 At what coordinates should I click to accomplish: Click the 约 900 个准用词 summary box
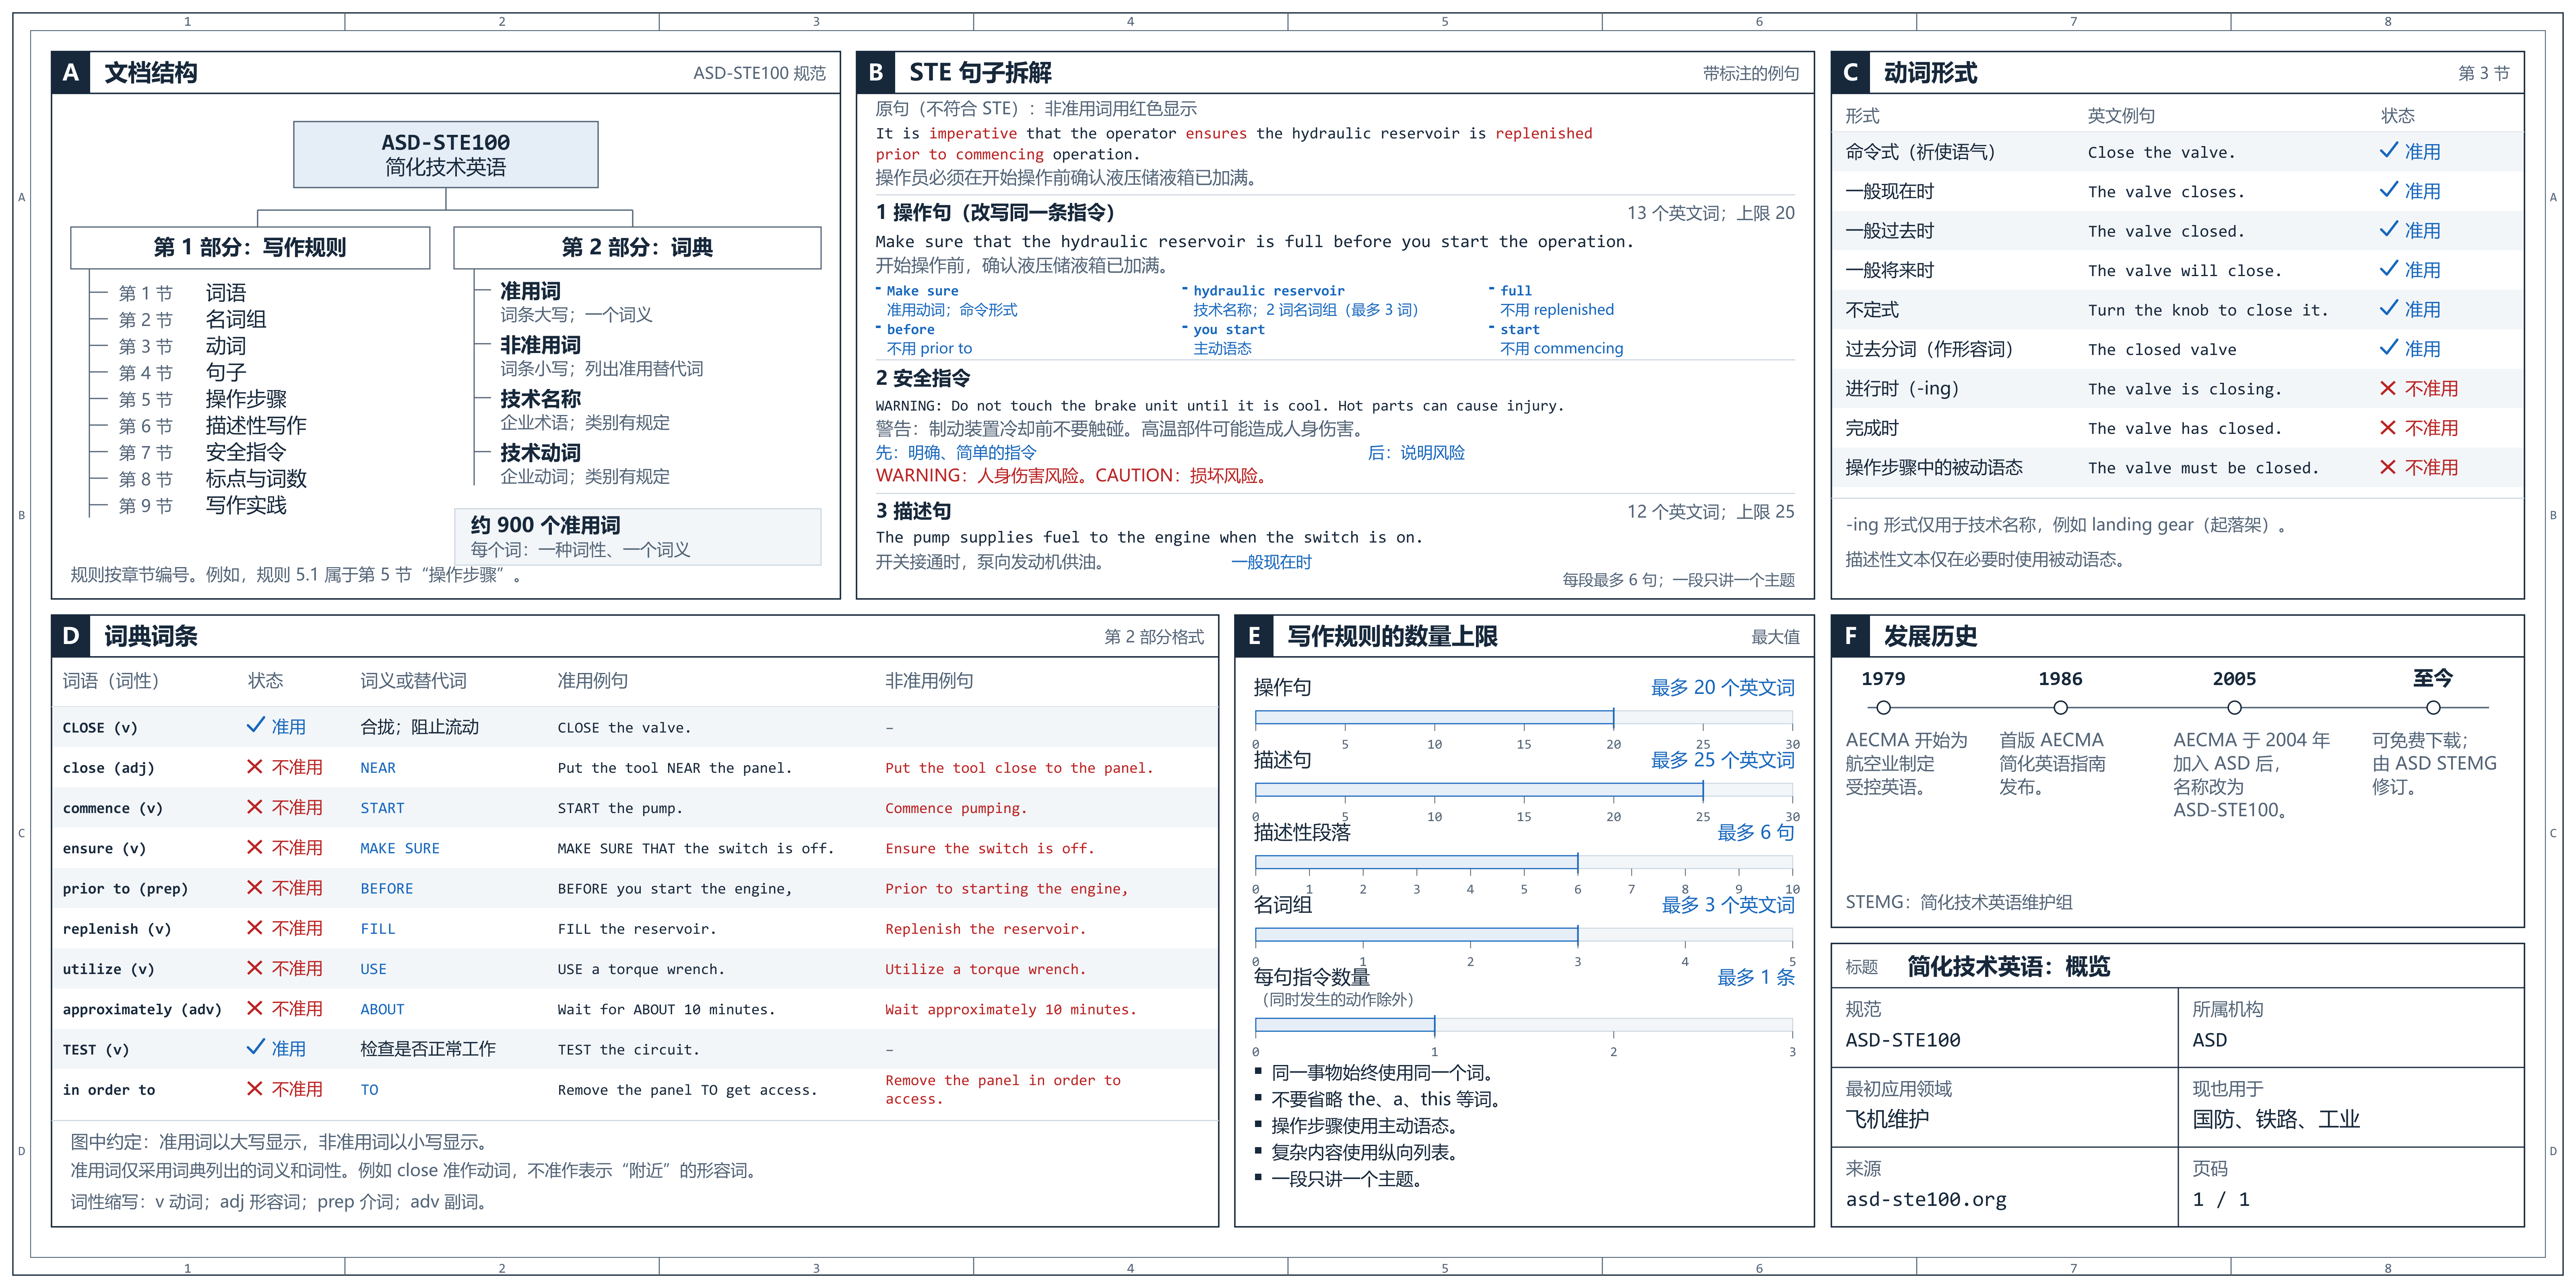coord(638,537)
